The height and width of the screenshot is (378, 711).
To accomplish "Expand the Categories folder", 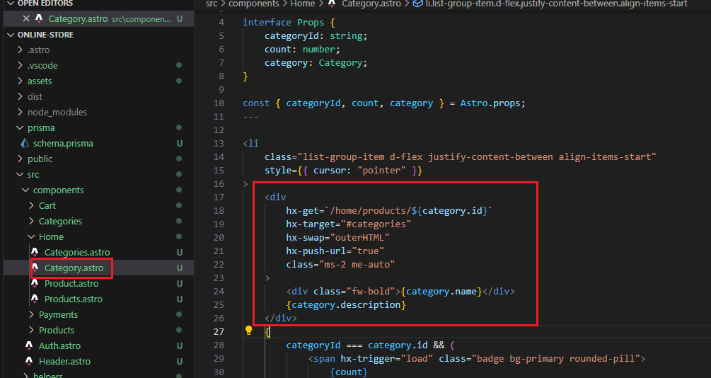I will [31, 221].
